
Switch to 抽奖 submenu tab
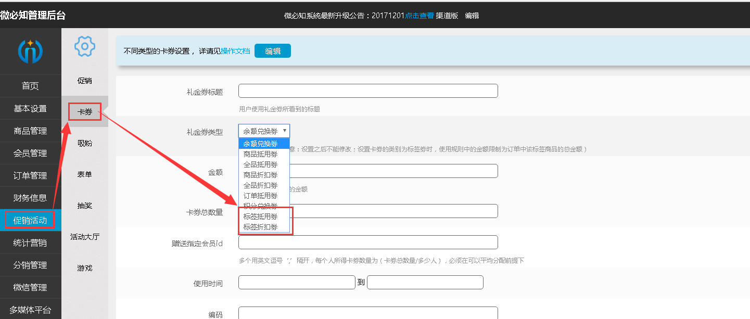(85, 206)
